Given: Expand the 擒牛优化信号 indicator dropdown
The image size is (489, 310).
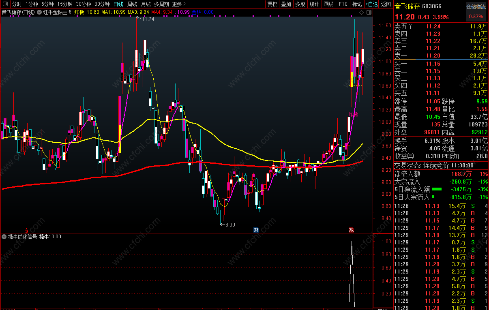Looking at the screenshot, I should (4, 236).
